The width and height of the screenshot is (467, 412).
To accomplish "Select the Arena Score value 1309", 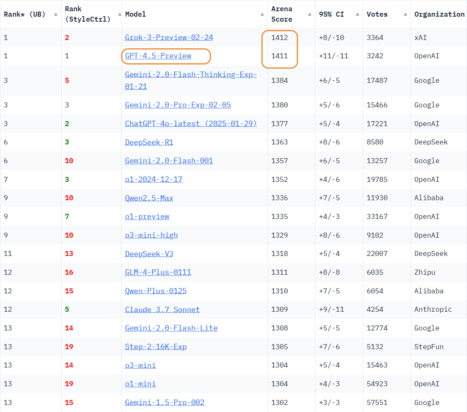I will pyautogui.click(x=280, y=310).
